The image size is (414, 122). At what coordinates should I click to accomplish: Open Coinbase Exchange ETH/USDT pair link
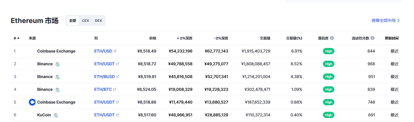[104, 102]
